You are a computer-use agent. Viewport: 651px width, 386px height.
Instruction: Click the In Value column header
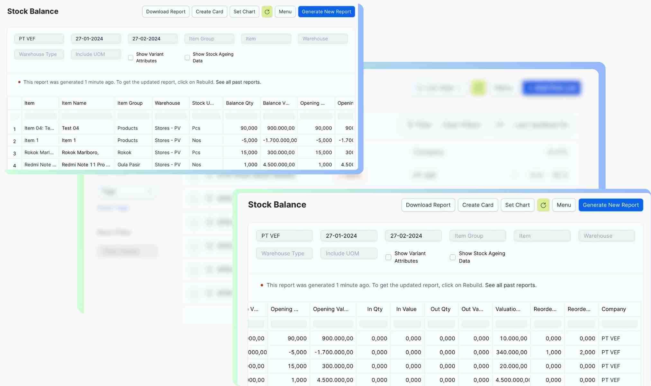coord(406,309)
